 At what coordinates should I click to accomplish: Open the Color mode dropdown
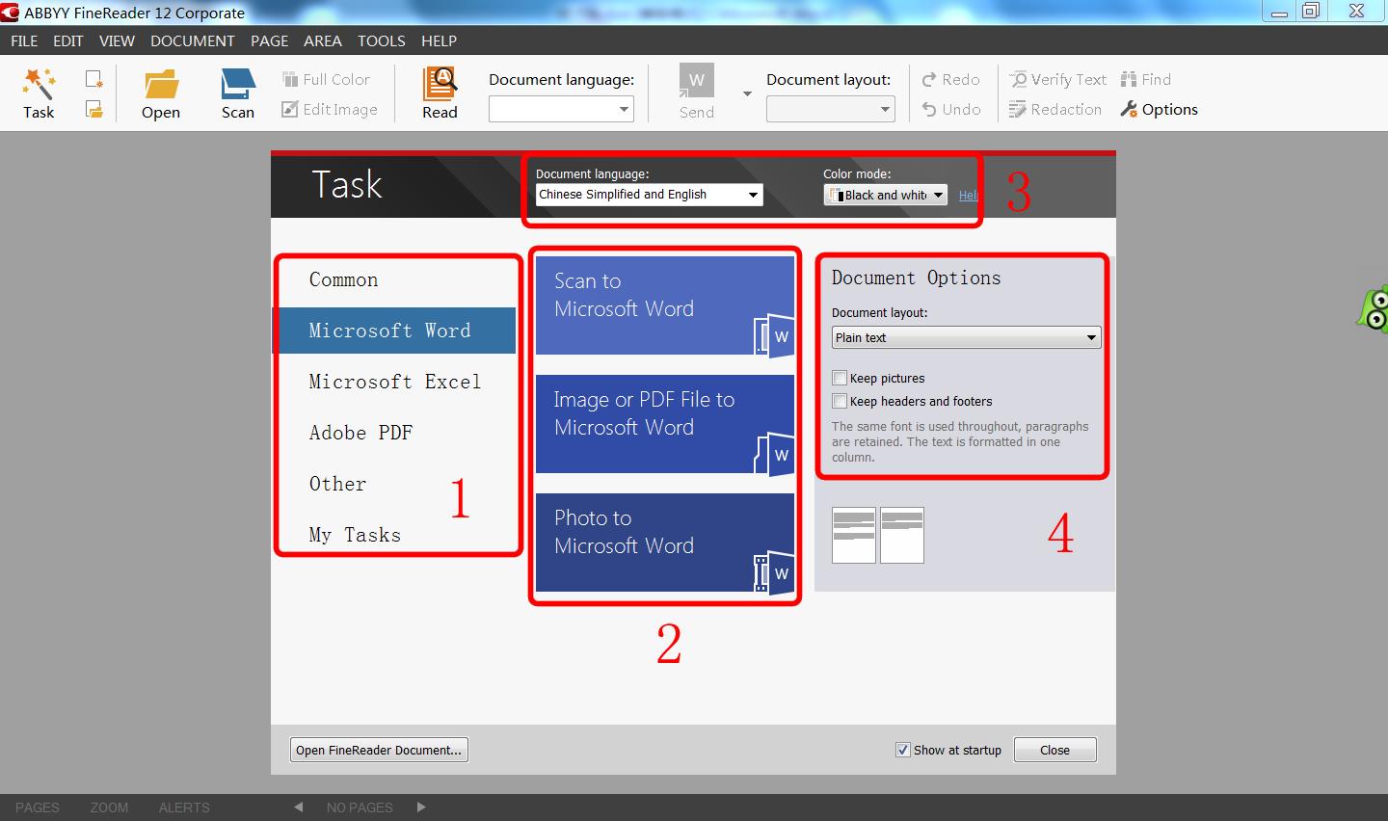point(885,195)
